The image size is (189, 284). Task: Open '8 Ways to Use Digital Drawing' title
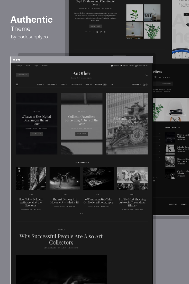pyautogui.click(x=37, y=120)
